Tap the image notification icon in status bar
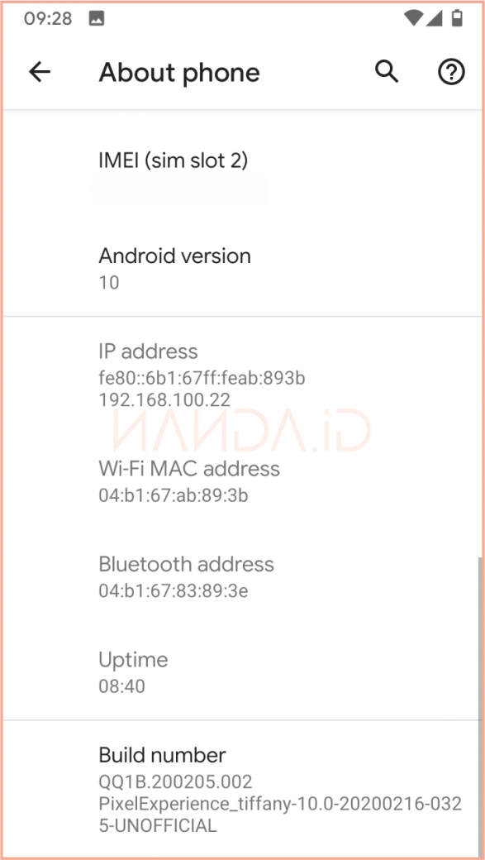 click(x=97, y=19)
